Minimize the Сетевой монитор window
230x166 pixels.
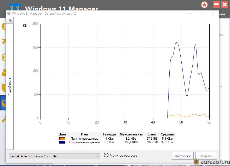point(189,14)
